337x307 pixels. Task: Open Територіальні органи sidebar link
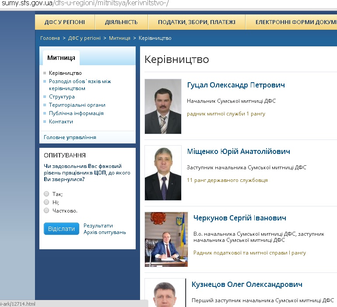77,105
